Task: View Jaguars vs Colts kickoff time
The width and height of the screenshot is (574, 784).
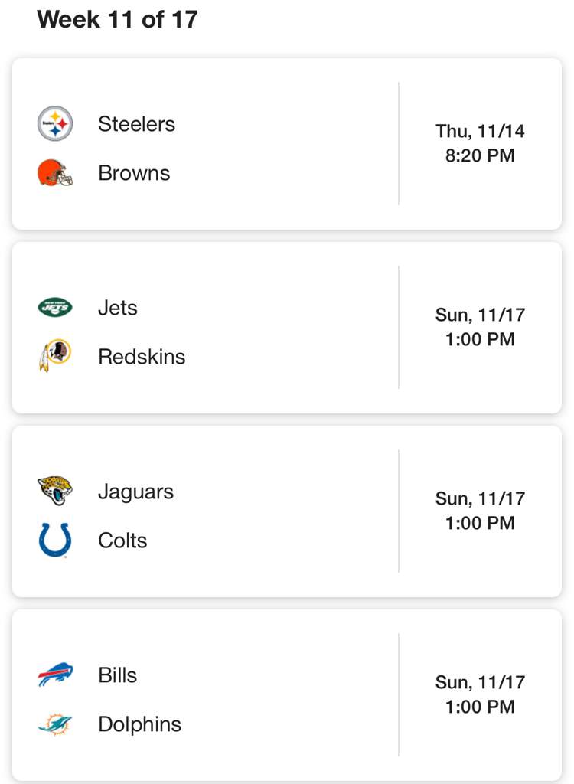Action: pos(480,511)
